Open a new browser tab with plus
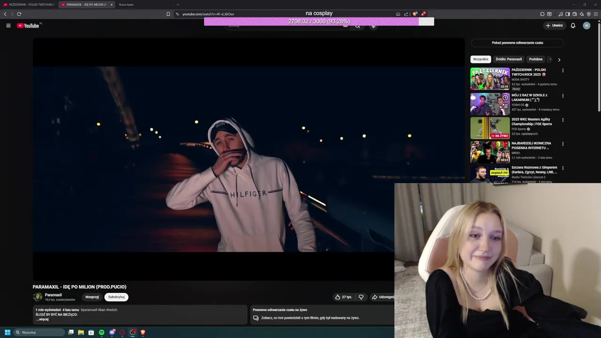Image resolution: width=601 pixels, height=338 pixels. [x=177, y=5]
